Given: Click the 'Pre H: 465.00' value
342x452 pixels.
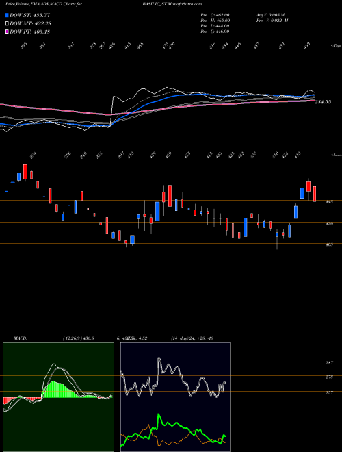Looking at the screenshot, I should pyautogui.click(x=215, y=21).
